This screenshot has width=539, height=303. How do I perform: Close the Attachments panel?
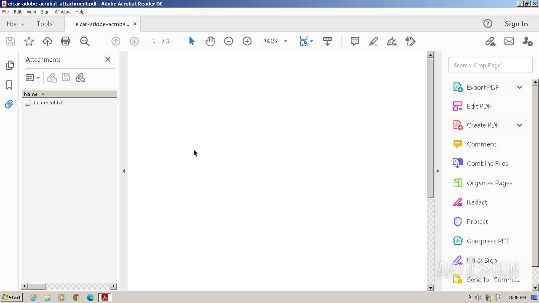pos(108,59)
